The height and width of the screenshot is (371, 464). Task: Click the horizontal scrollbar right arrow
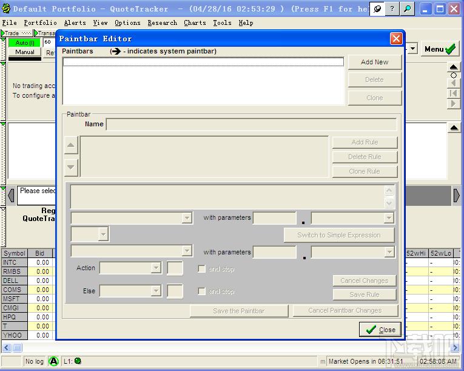[455, 347]
